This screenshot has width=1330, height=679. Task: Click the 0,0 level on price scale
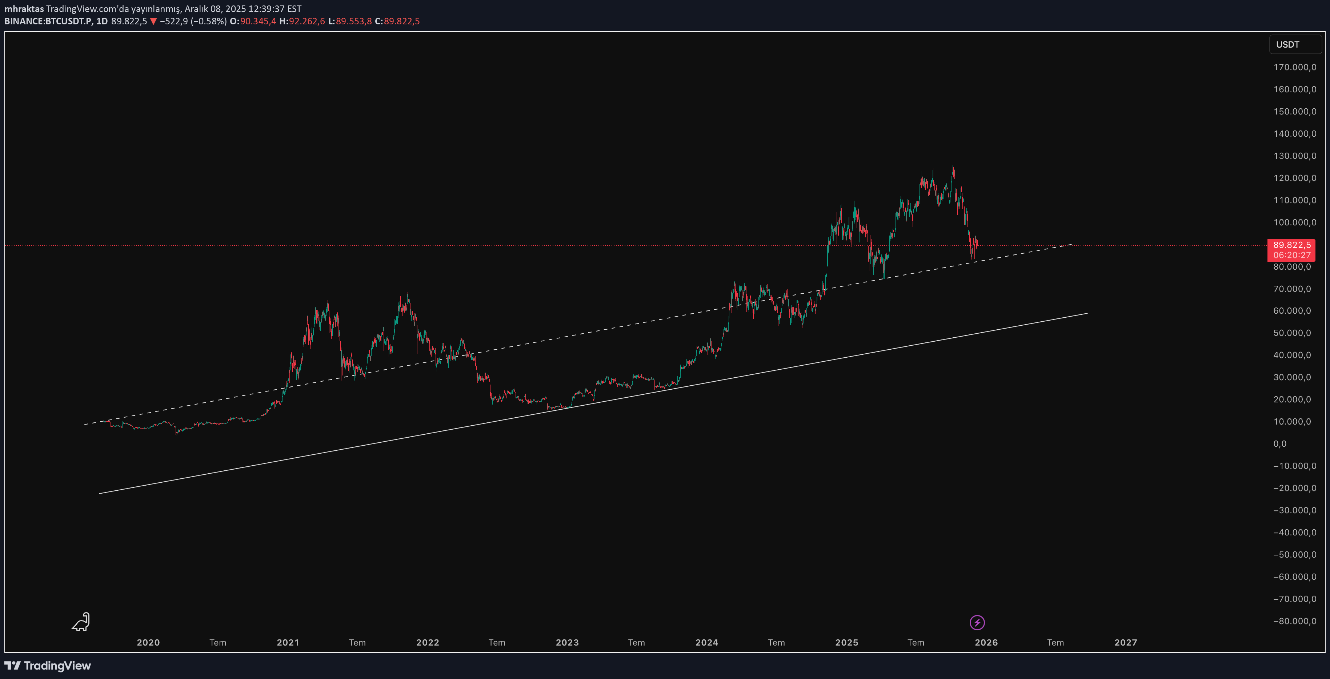click(x=1280, y=443)
